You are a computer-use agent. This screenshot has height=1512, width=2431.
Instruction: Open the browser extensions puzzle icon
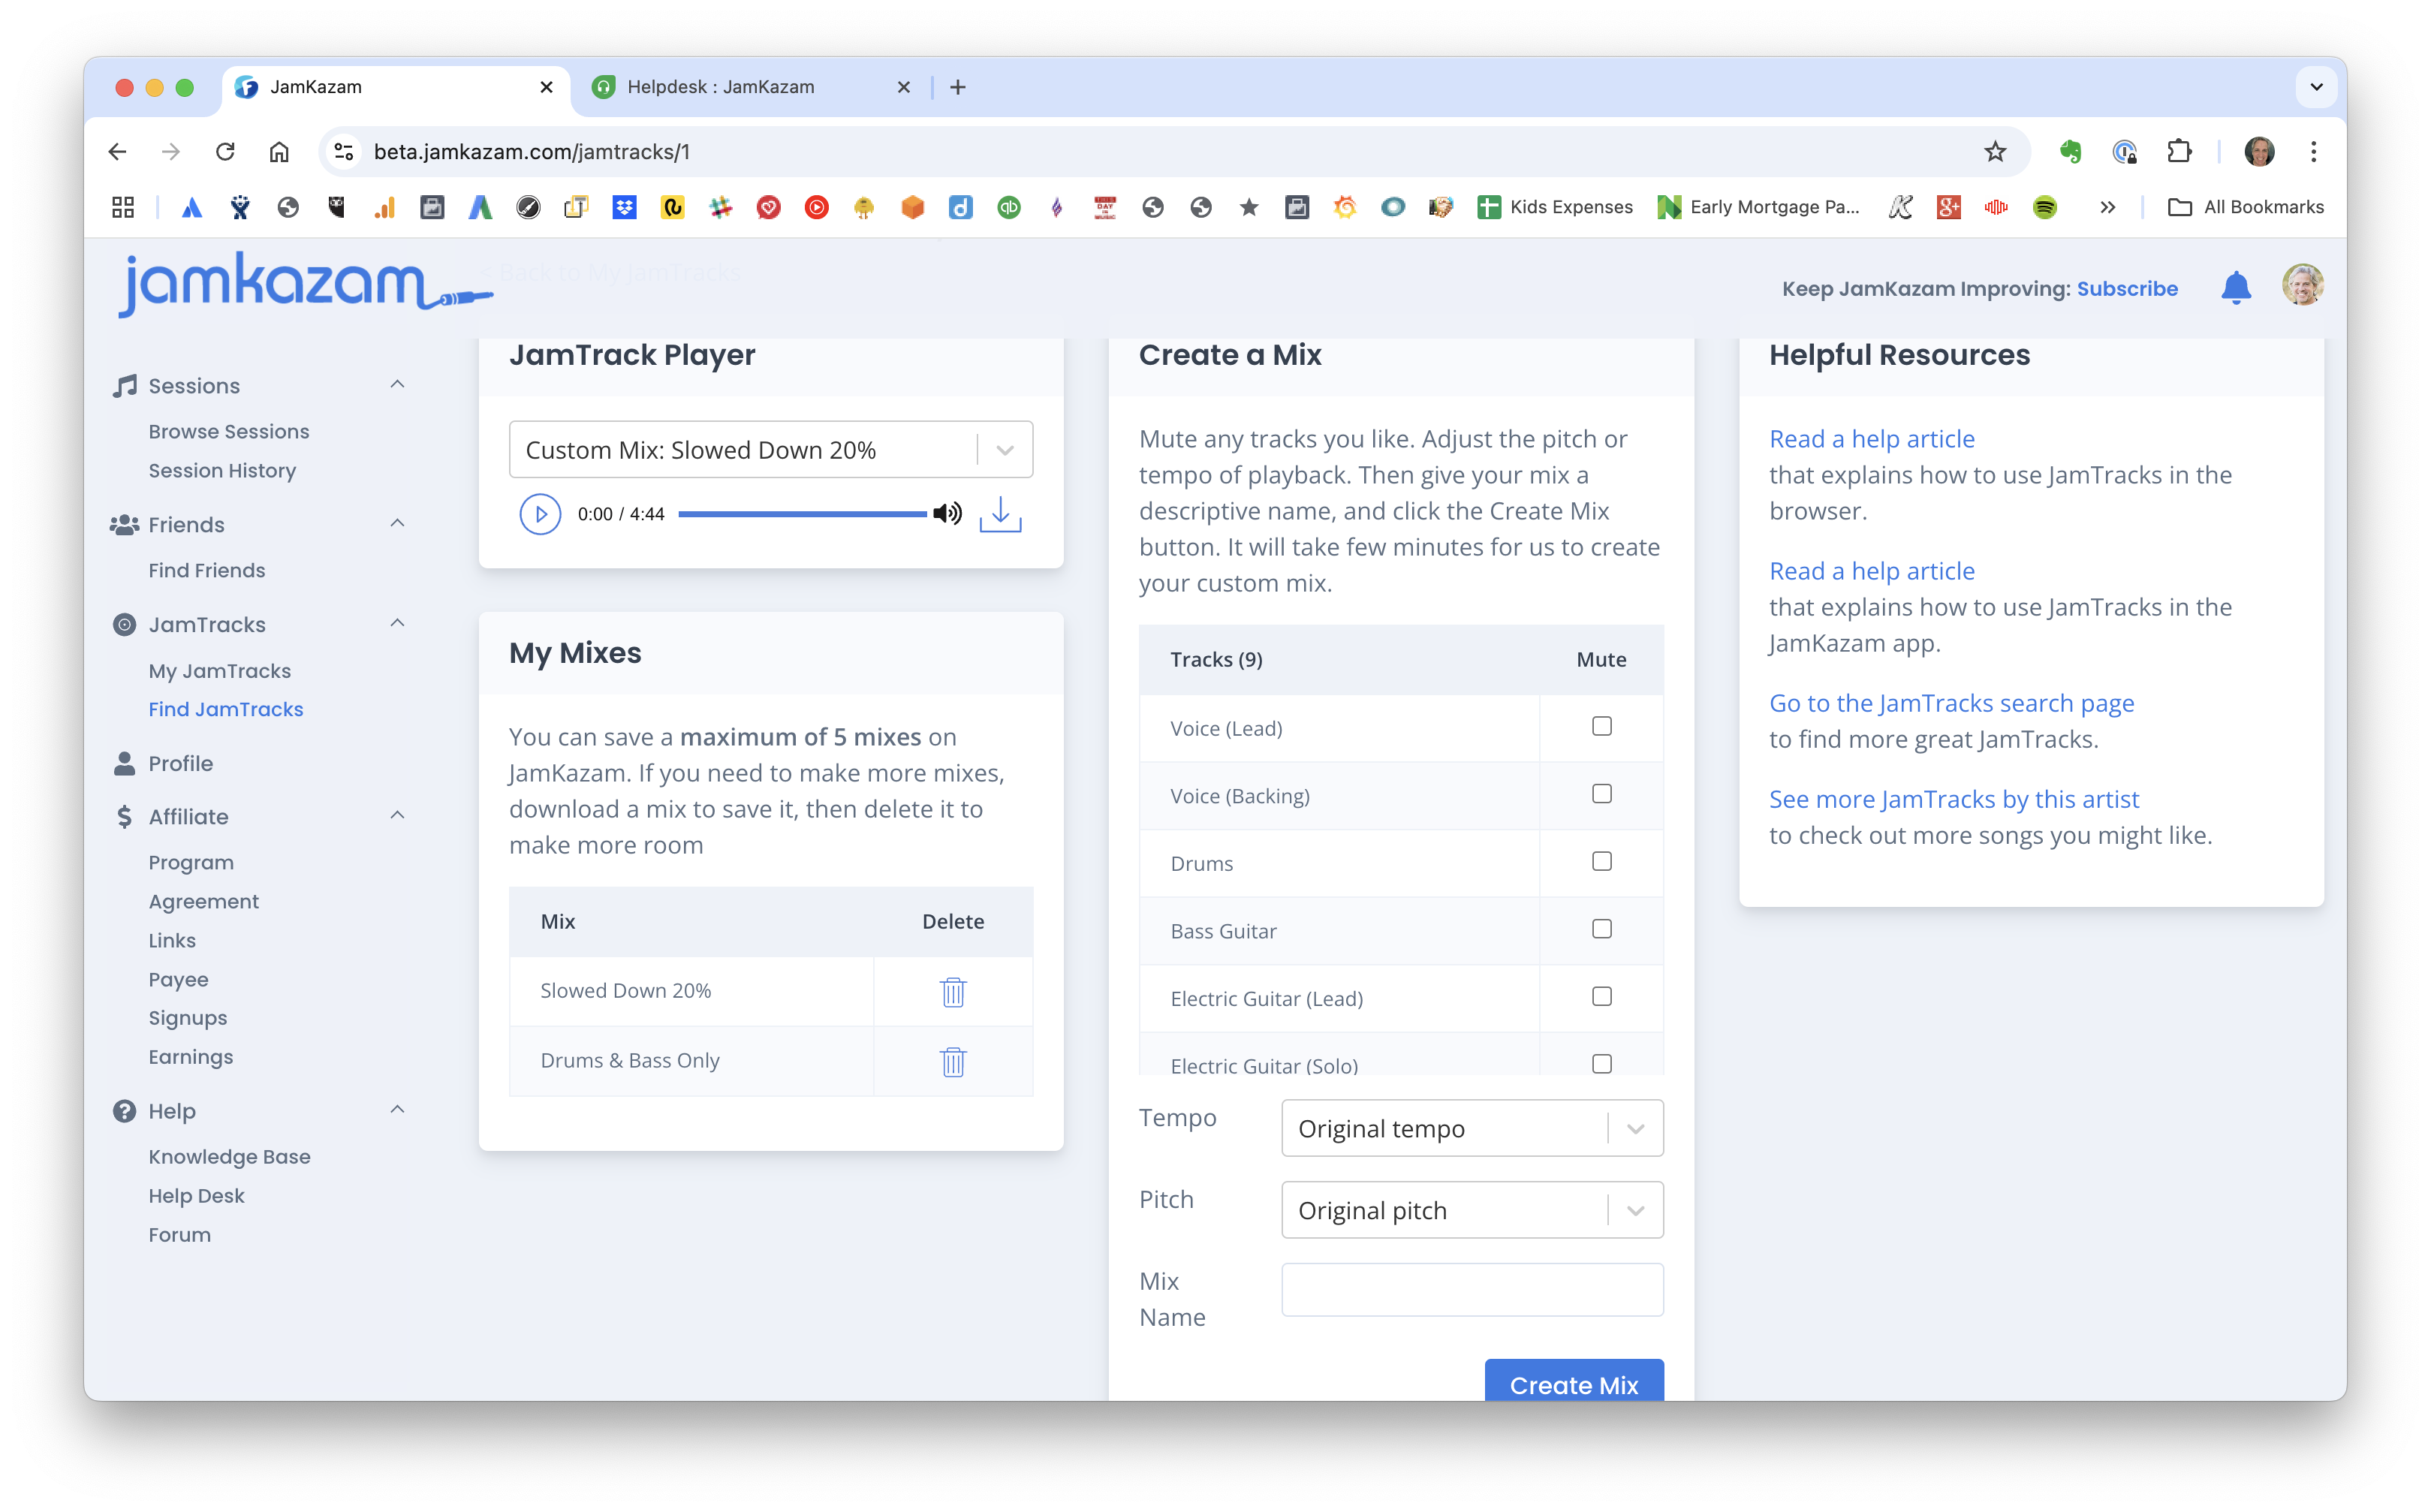pos(2178,152)
